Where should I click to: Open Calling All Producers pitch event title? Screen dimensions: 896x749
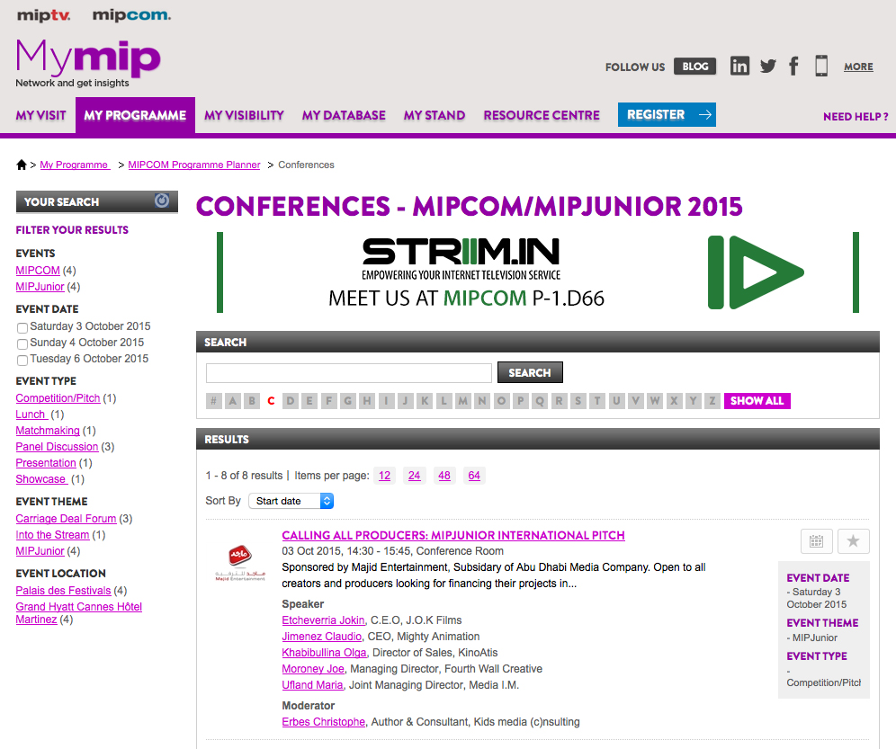pyautogui.click(x=453, y=535)
